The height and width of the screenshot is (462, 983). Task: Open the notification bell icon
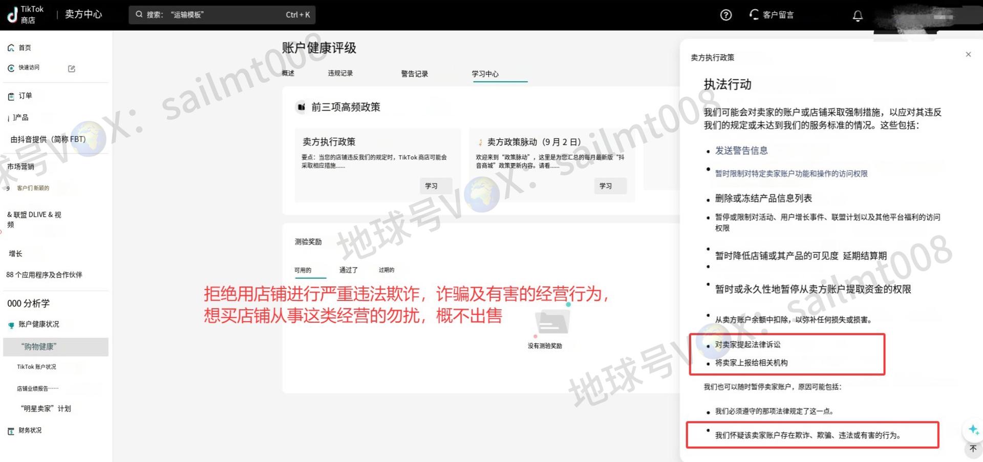tap(858, 15)
